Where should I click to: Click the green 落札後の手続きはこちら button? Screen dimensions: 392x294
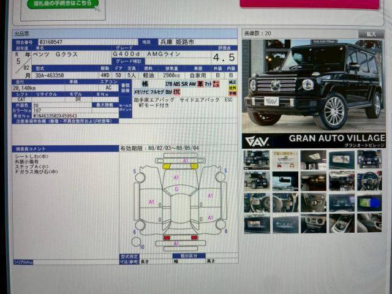coord(64,4)
